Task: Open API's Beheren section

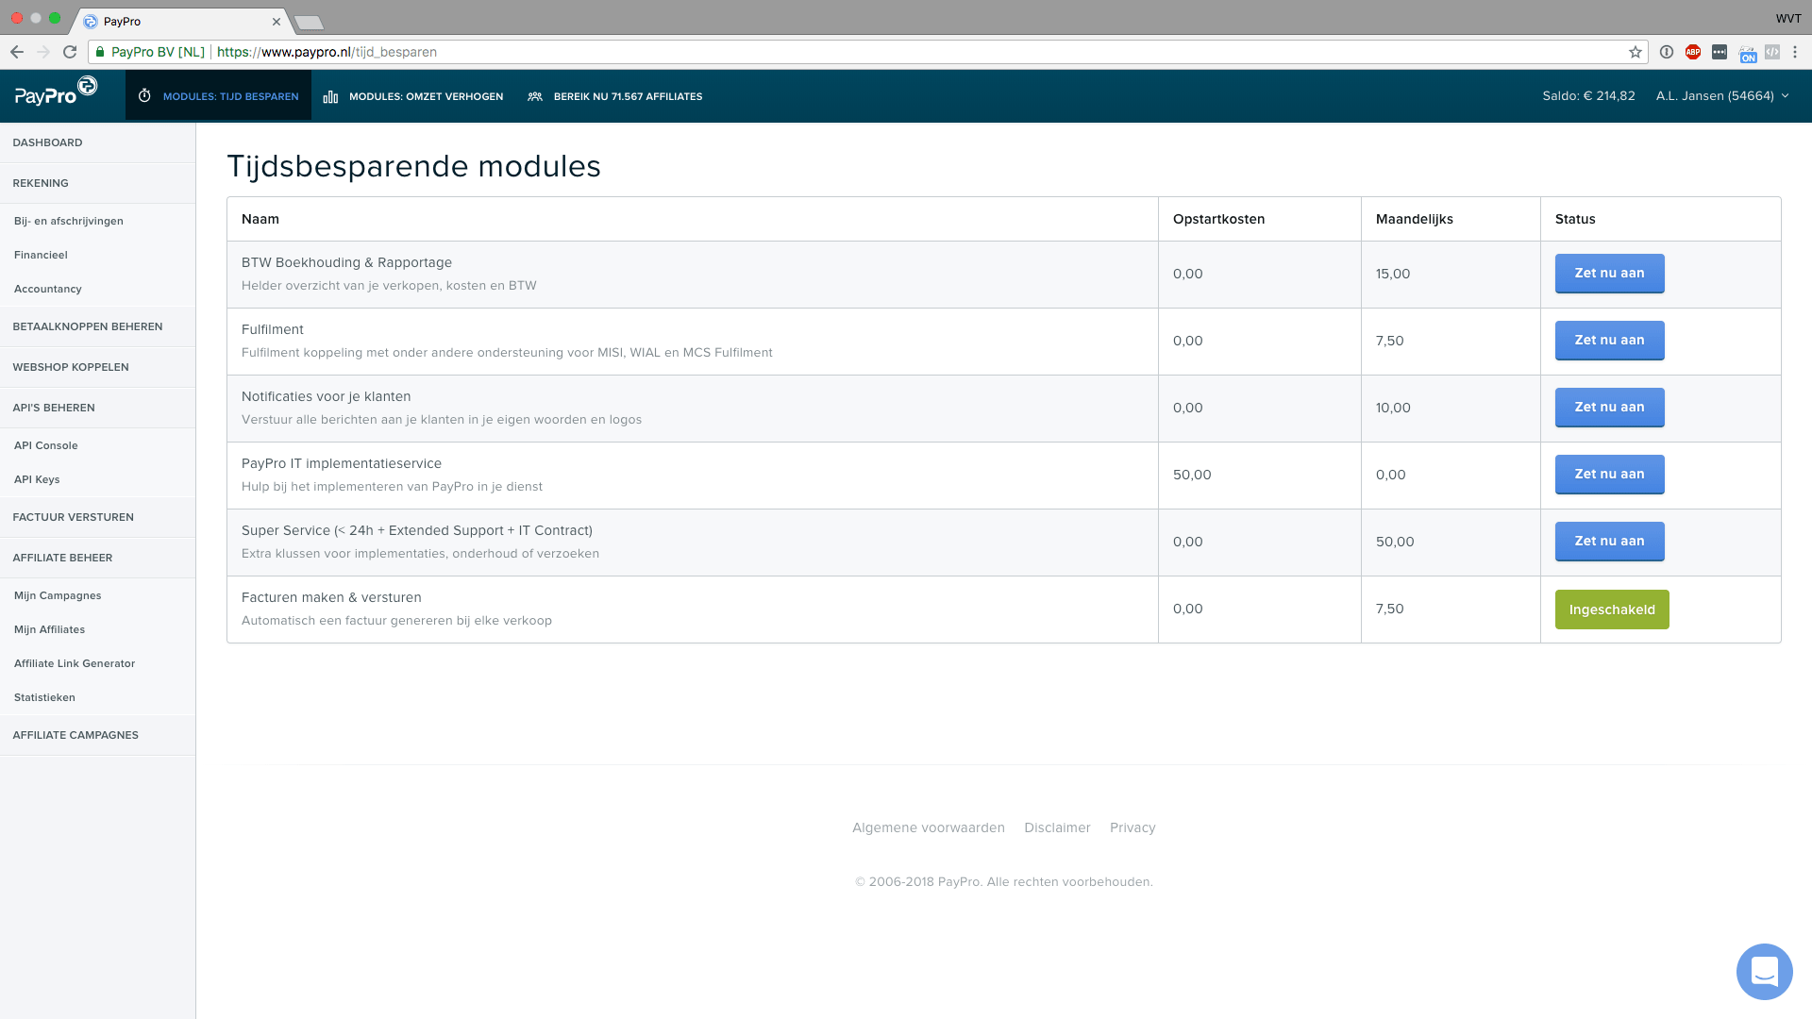Action: click(97, 408)
